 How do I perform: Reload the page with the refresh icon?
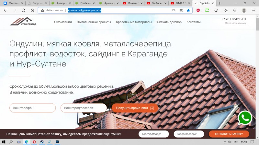pos(23,10)
